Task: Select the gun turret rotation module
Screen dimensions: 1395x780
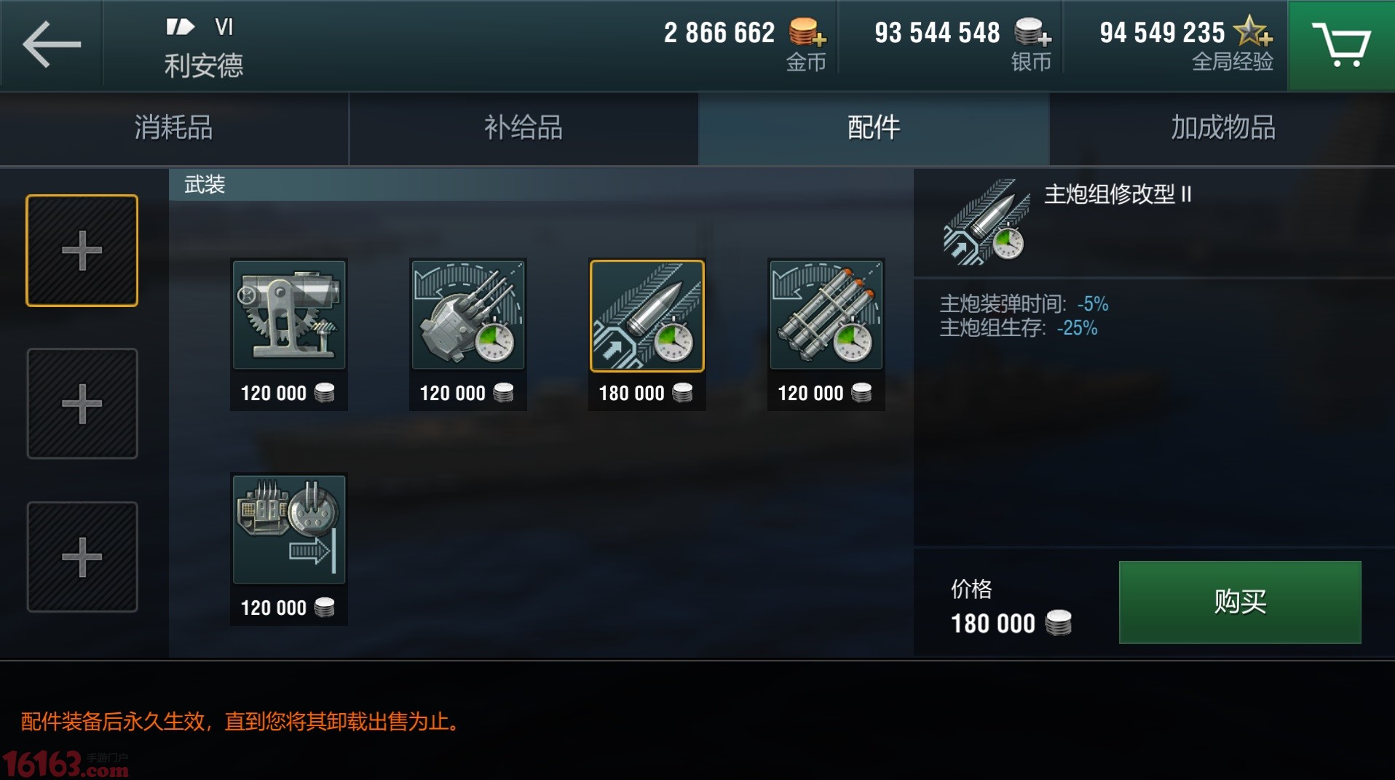Action: click(x=468, y=334)
